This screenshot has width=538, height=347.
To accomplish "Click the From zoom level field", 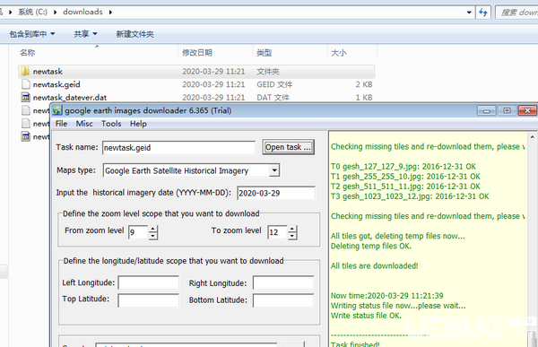I will pyautogui.click(x=138, y=232).
